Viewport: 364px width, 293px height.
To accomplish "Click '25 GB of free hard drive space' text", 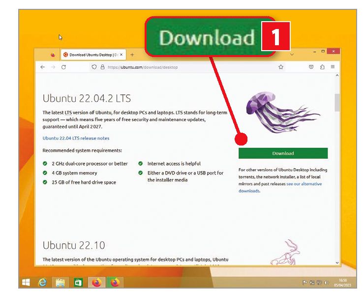I will (84, 182).
